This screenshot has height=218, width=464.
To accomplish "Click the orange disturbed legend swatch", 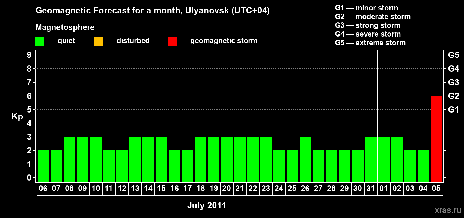I will [x=99, y=41].
